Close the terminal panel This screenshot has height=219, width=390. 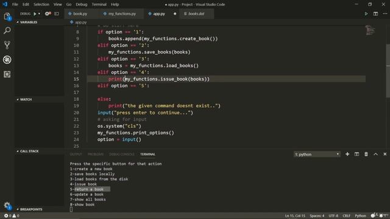point(385,154)
